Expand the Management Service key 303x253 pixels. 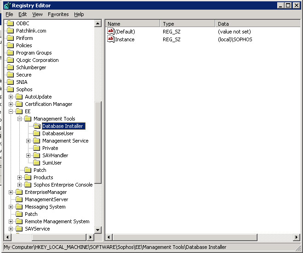28,141
